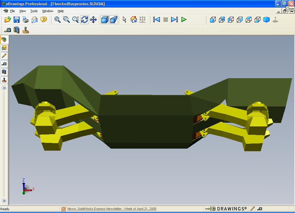Open the Window menu
This screenshot has height=213, width=295.
[48, 11]
